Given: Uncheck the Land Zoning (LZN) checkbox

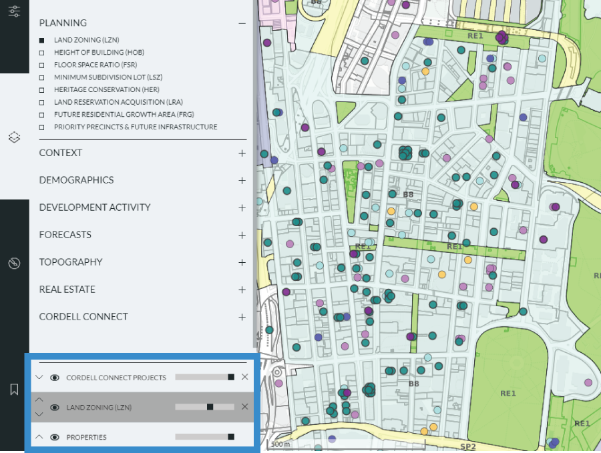Looking at the screenshot, I should [41, 40].
